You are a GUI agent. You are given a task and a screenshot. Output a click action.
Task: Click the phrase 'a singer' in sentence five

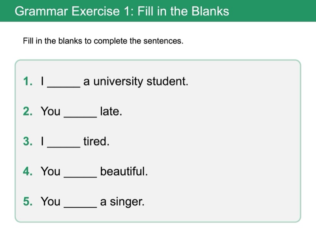(x=122, y=202)
